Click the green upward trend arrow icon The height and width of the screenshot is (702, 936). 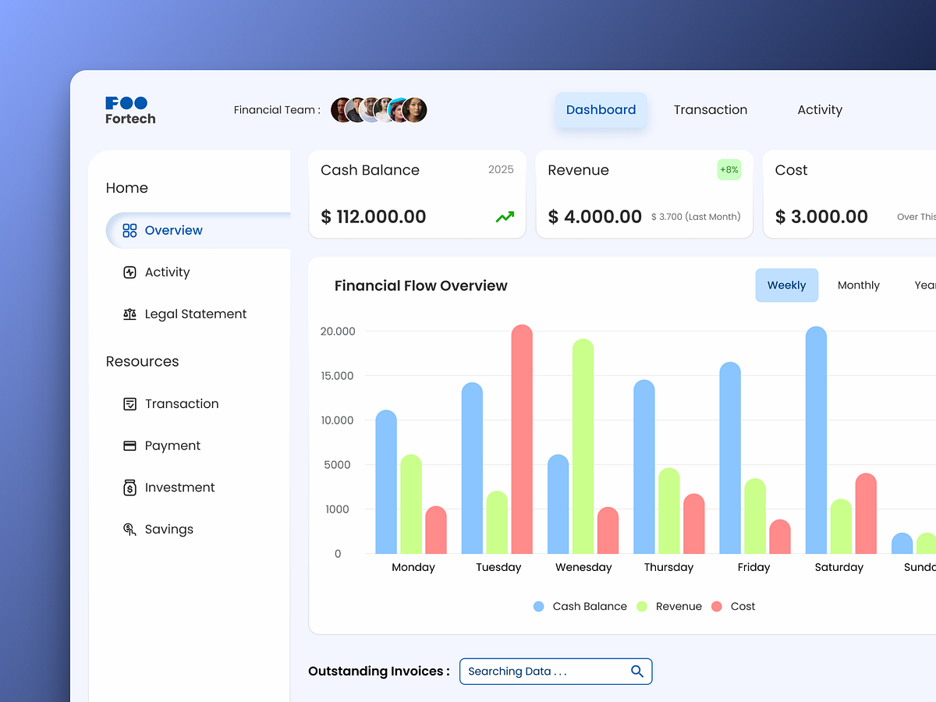(505, 217)
